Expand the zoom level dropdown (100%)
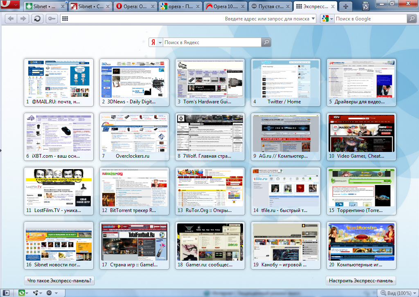Image resolution: width=419 pixels, height=297 pixels. click(x=414, y=293)
